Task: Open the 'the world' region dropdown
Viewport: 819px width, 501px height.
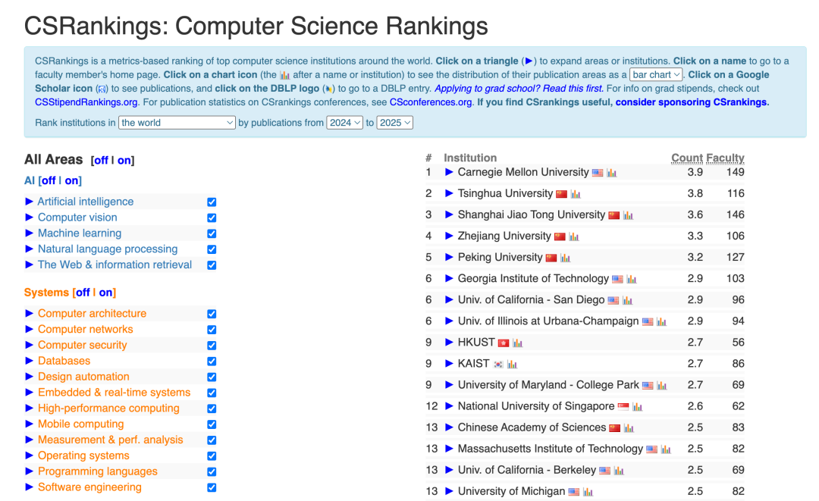Action: tap(177, 123)
